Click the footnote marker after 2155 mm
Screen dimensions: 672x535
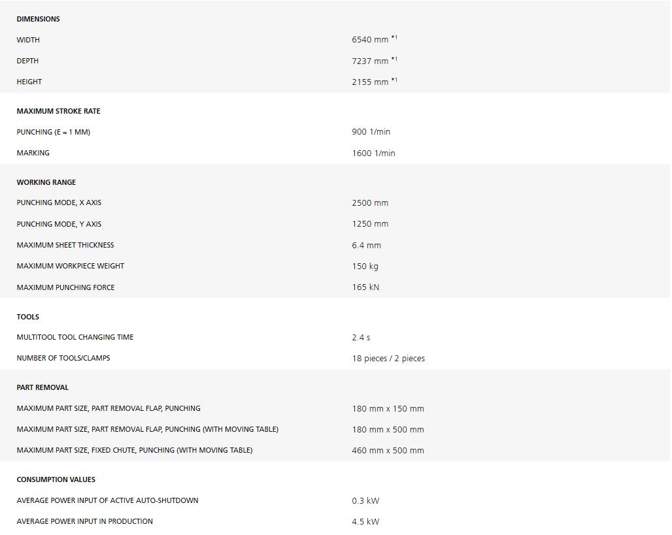click(x=394, y=80)
